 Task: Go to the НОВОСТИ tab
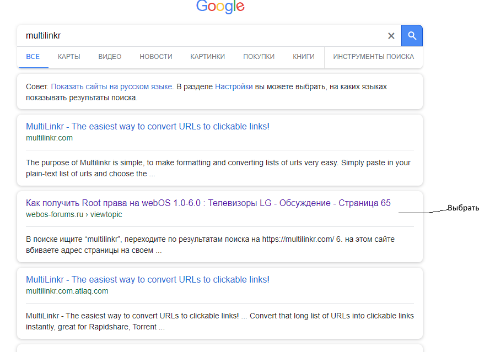coord(156,57)
